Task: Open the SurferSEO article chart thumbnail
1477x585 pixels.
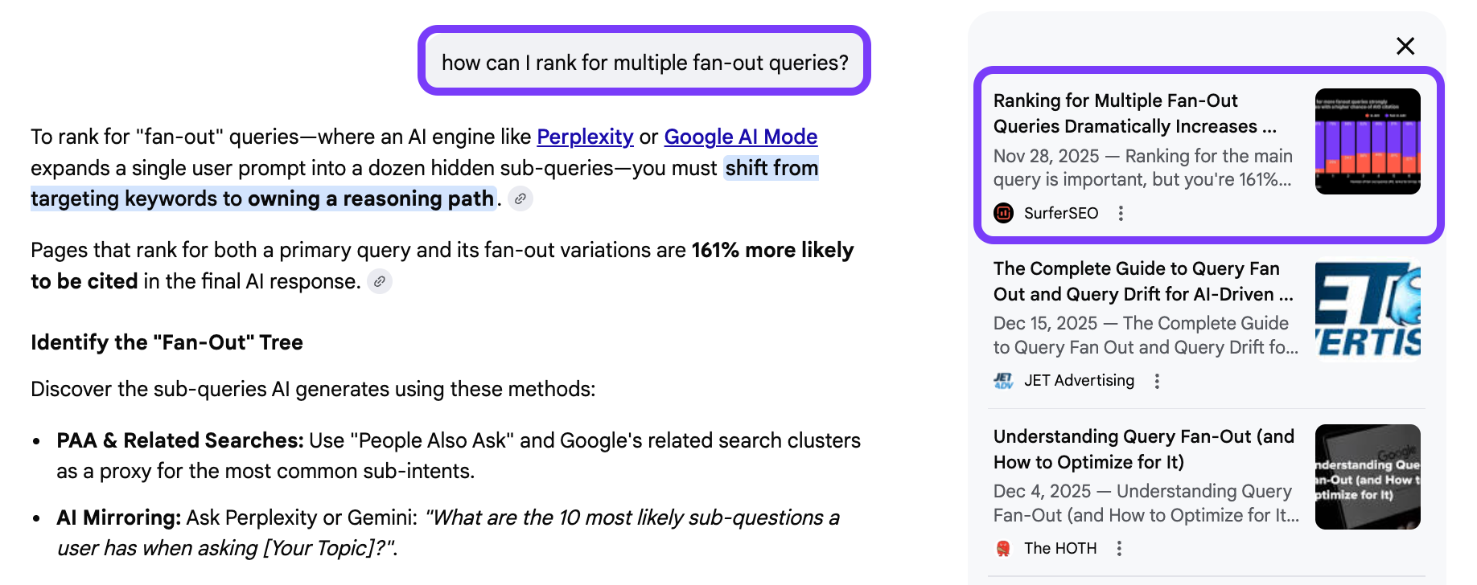Action: click(1367, 141)
